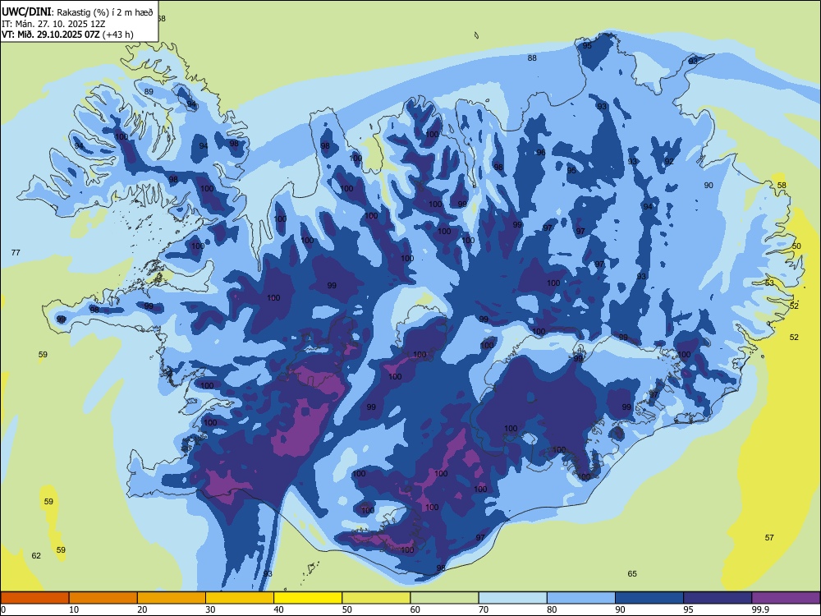This screenshot has width=821, height=616.
Task: Click the legend label '60'
Action: click(x=415, y=609)
